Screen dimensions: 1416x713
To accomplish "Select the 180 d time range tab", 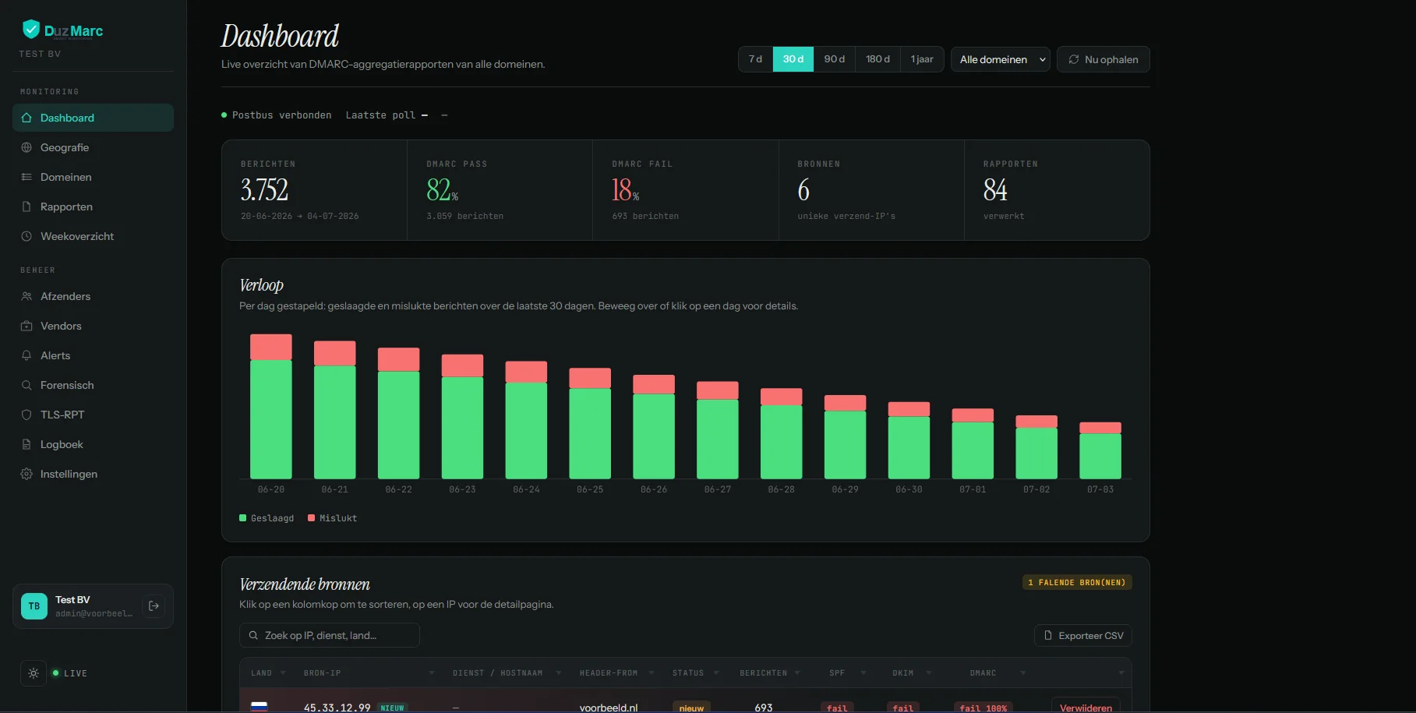I will pyautogui.click(x=877, y=59).
